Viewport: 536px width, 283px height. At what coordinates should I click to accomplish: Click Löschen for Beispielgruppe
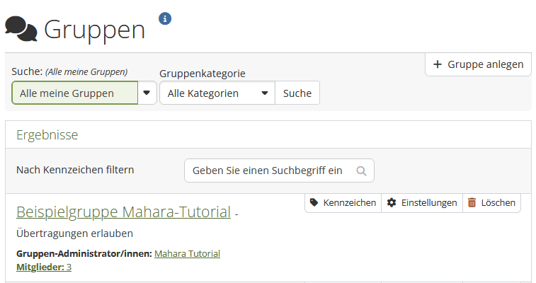coord(491,203)
